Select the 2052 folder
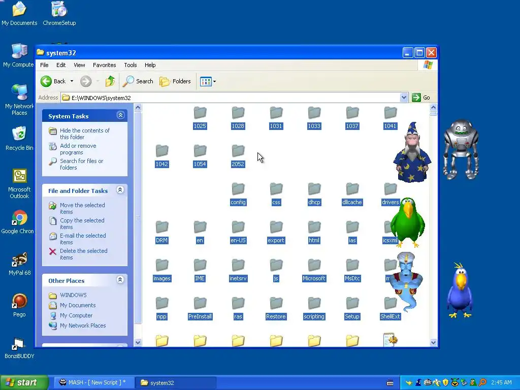The height and width of the screenshot is (390, 520). click(238, 156)
